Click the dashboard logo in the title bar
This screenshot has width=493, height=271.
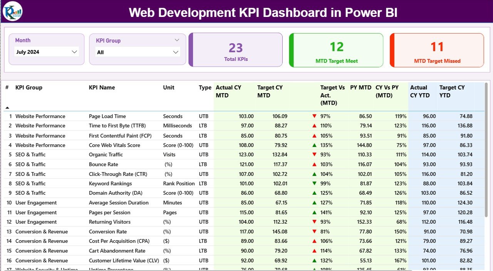point(12,11)
